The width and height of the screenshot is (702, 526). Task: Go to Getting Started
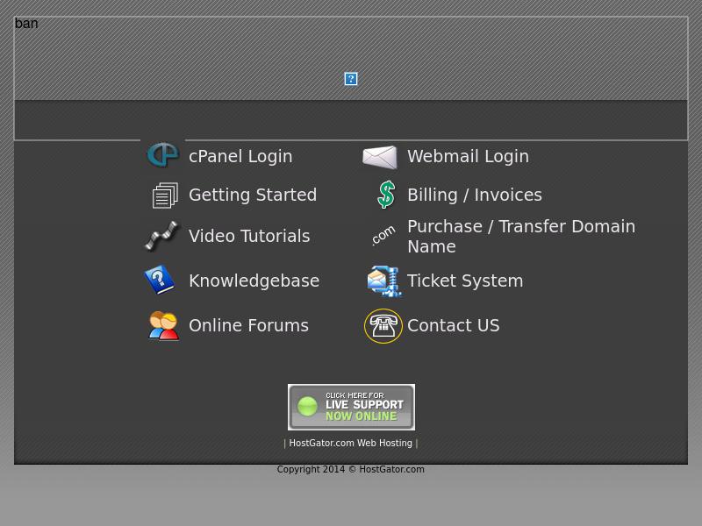tap(253, 195)
